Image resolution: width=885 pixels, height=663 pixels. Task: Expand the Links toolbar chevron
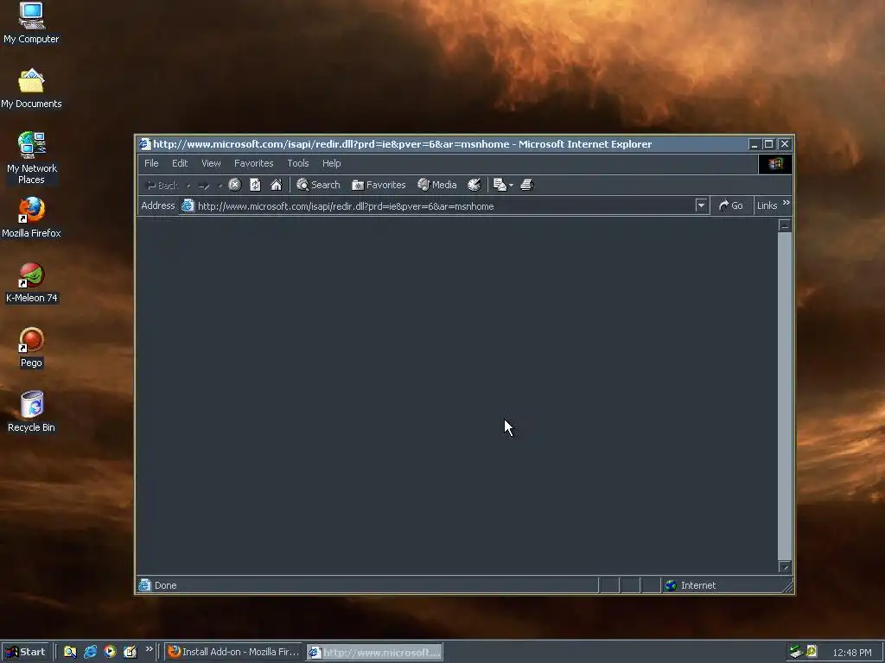pyautogui.click(x=786, y=202)
